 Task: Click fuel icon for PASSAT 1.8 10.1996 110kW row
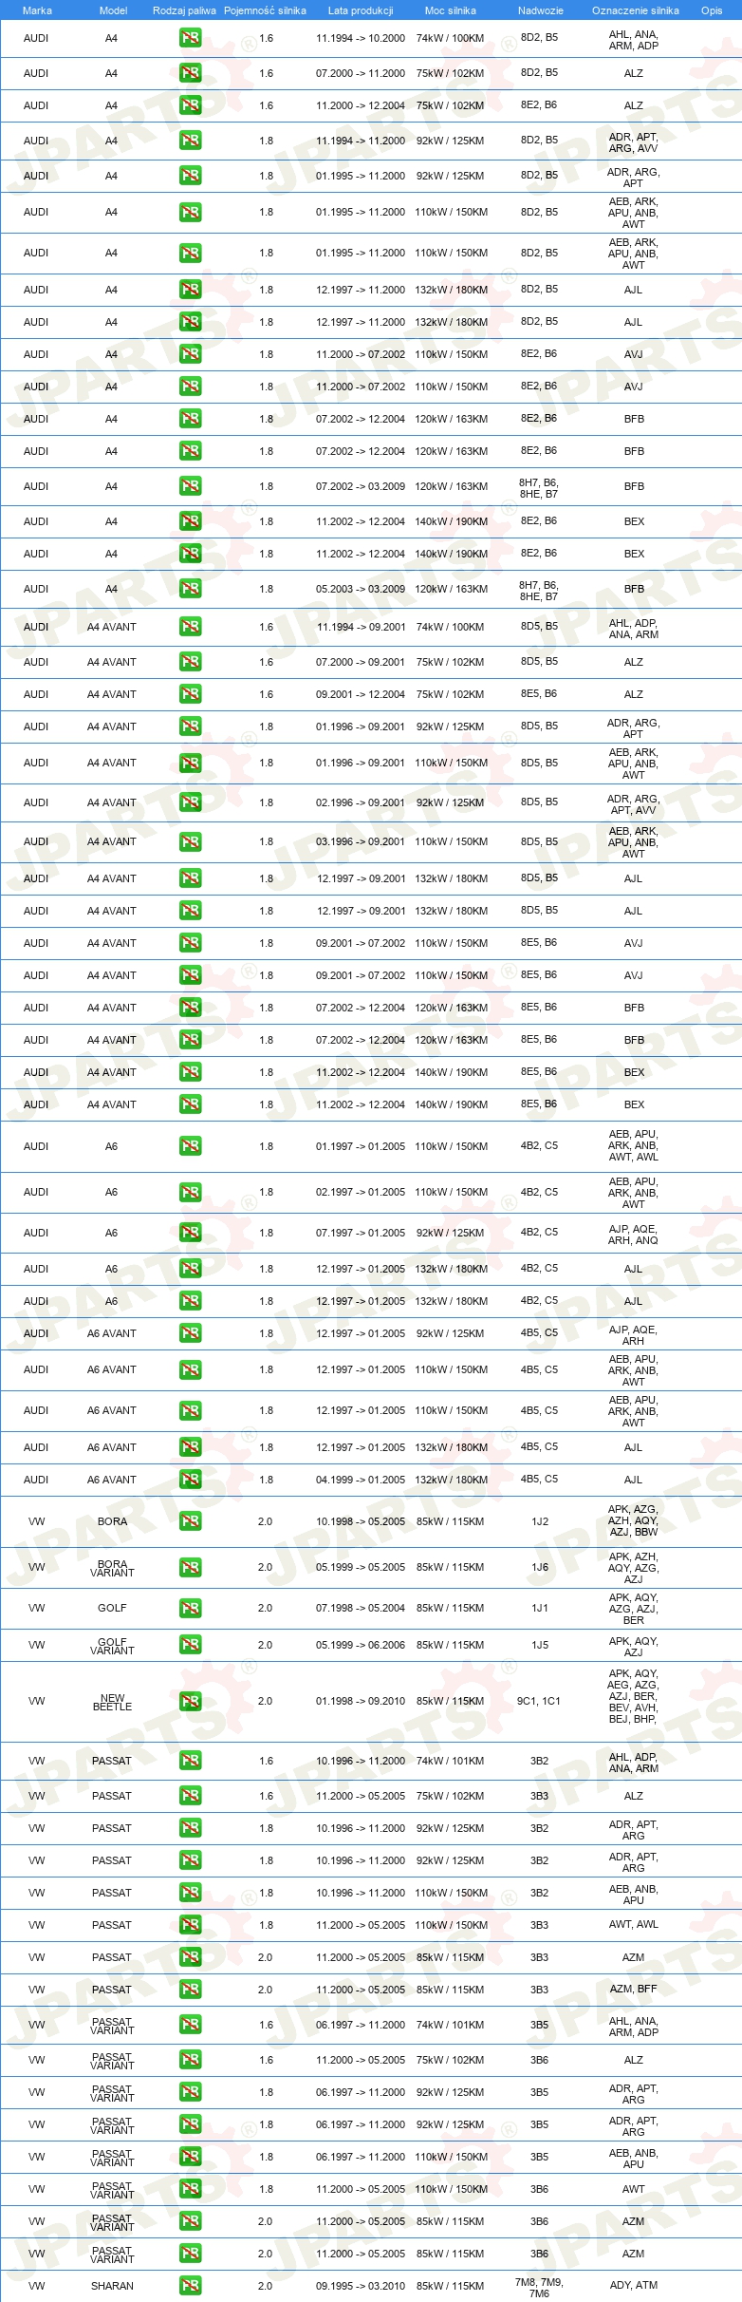[190, 1893]
